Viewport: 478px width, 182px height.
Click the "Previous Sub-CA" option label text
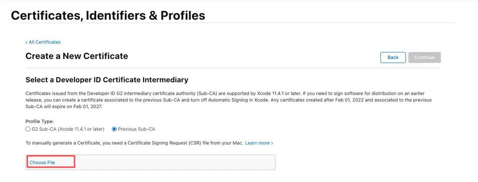136,129
